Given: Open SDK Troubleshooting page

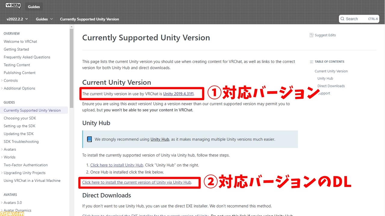Looking at the screenshot, I should [21, 142].
